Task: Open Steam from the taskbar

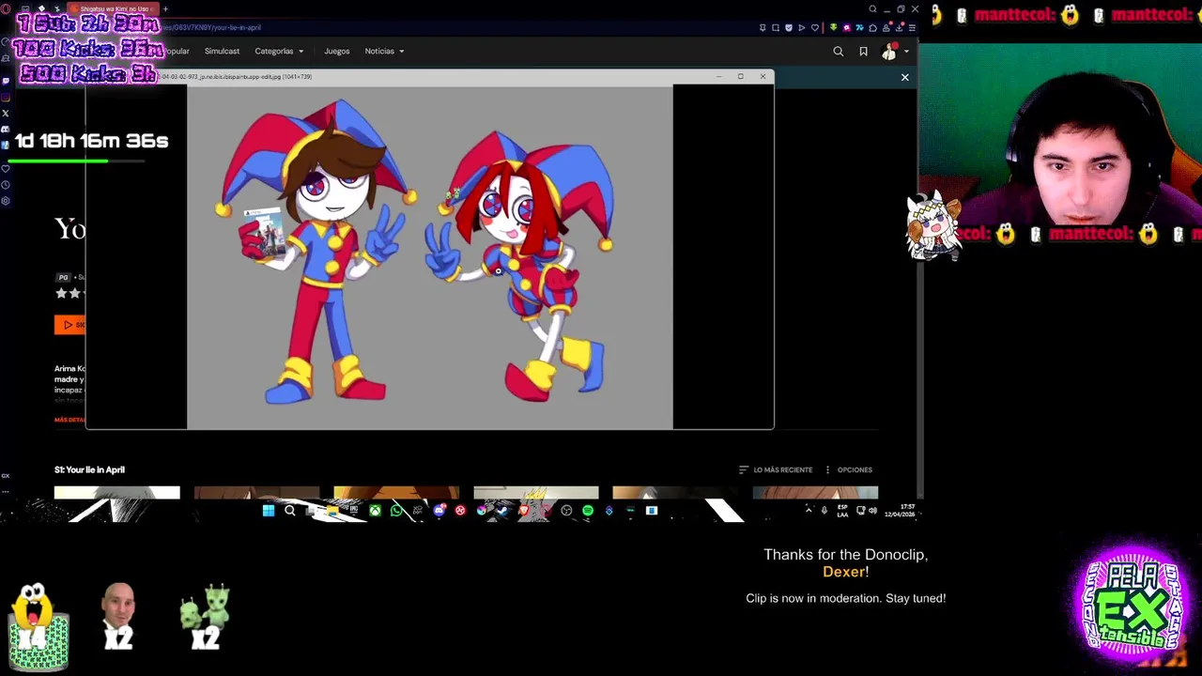Action: [502, 511]
